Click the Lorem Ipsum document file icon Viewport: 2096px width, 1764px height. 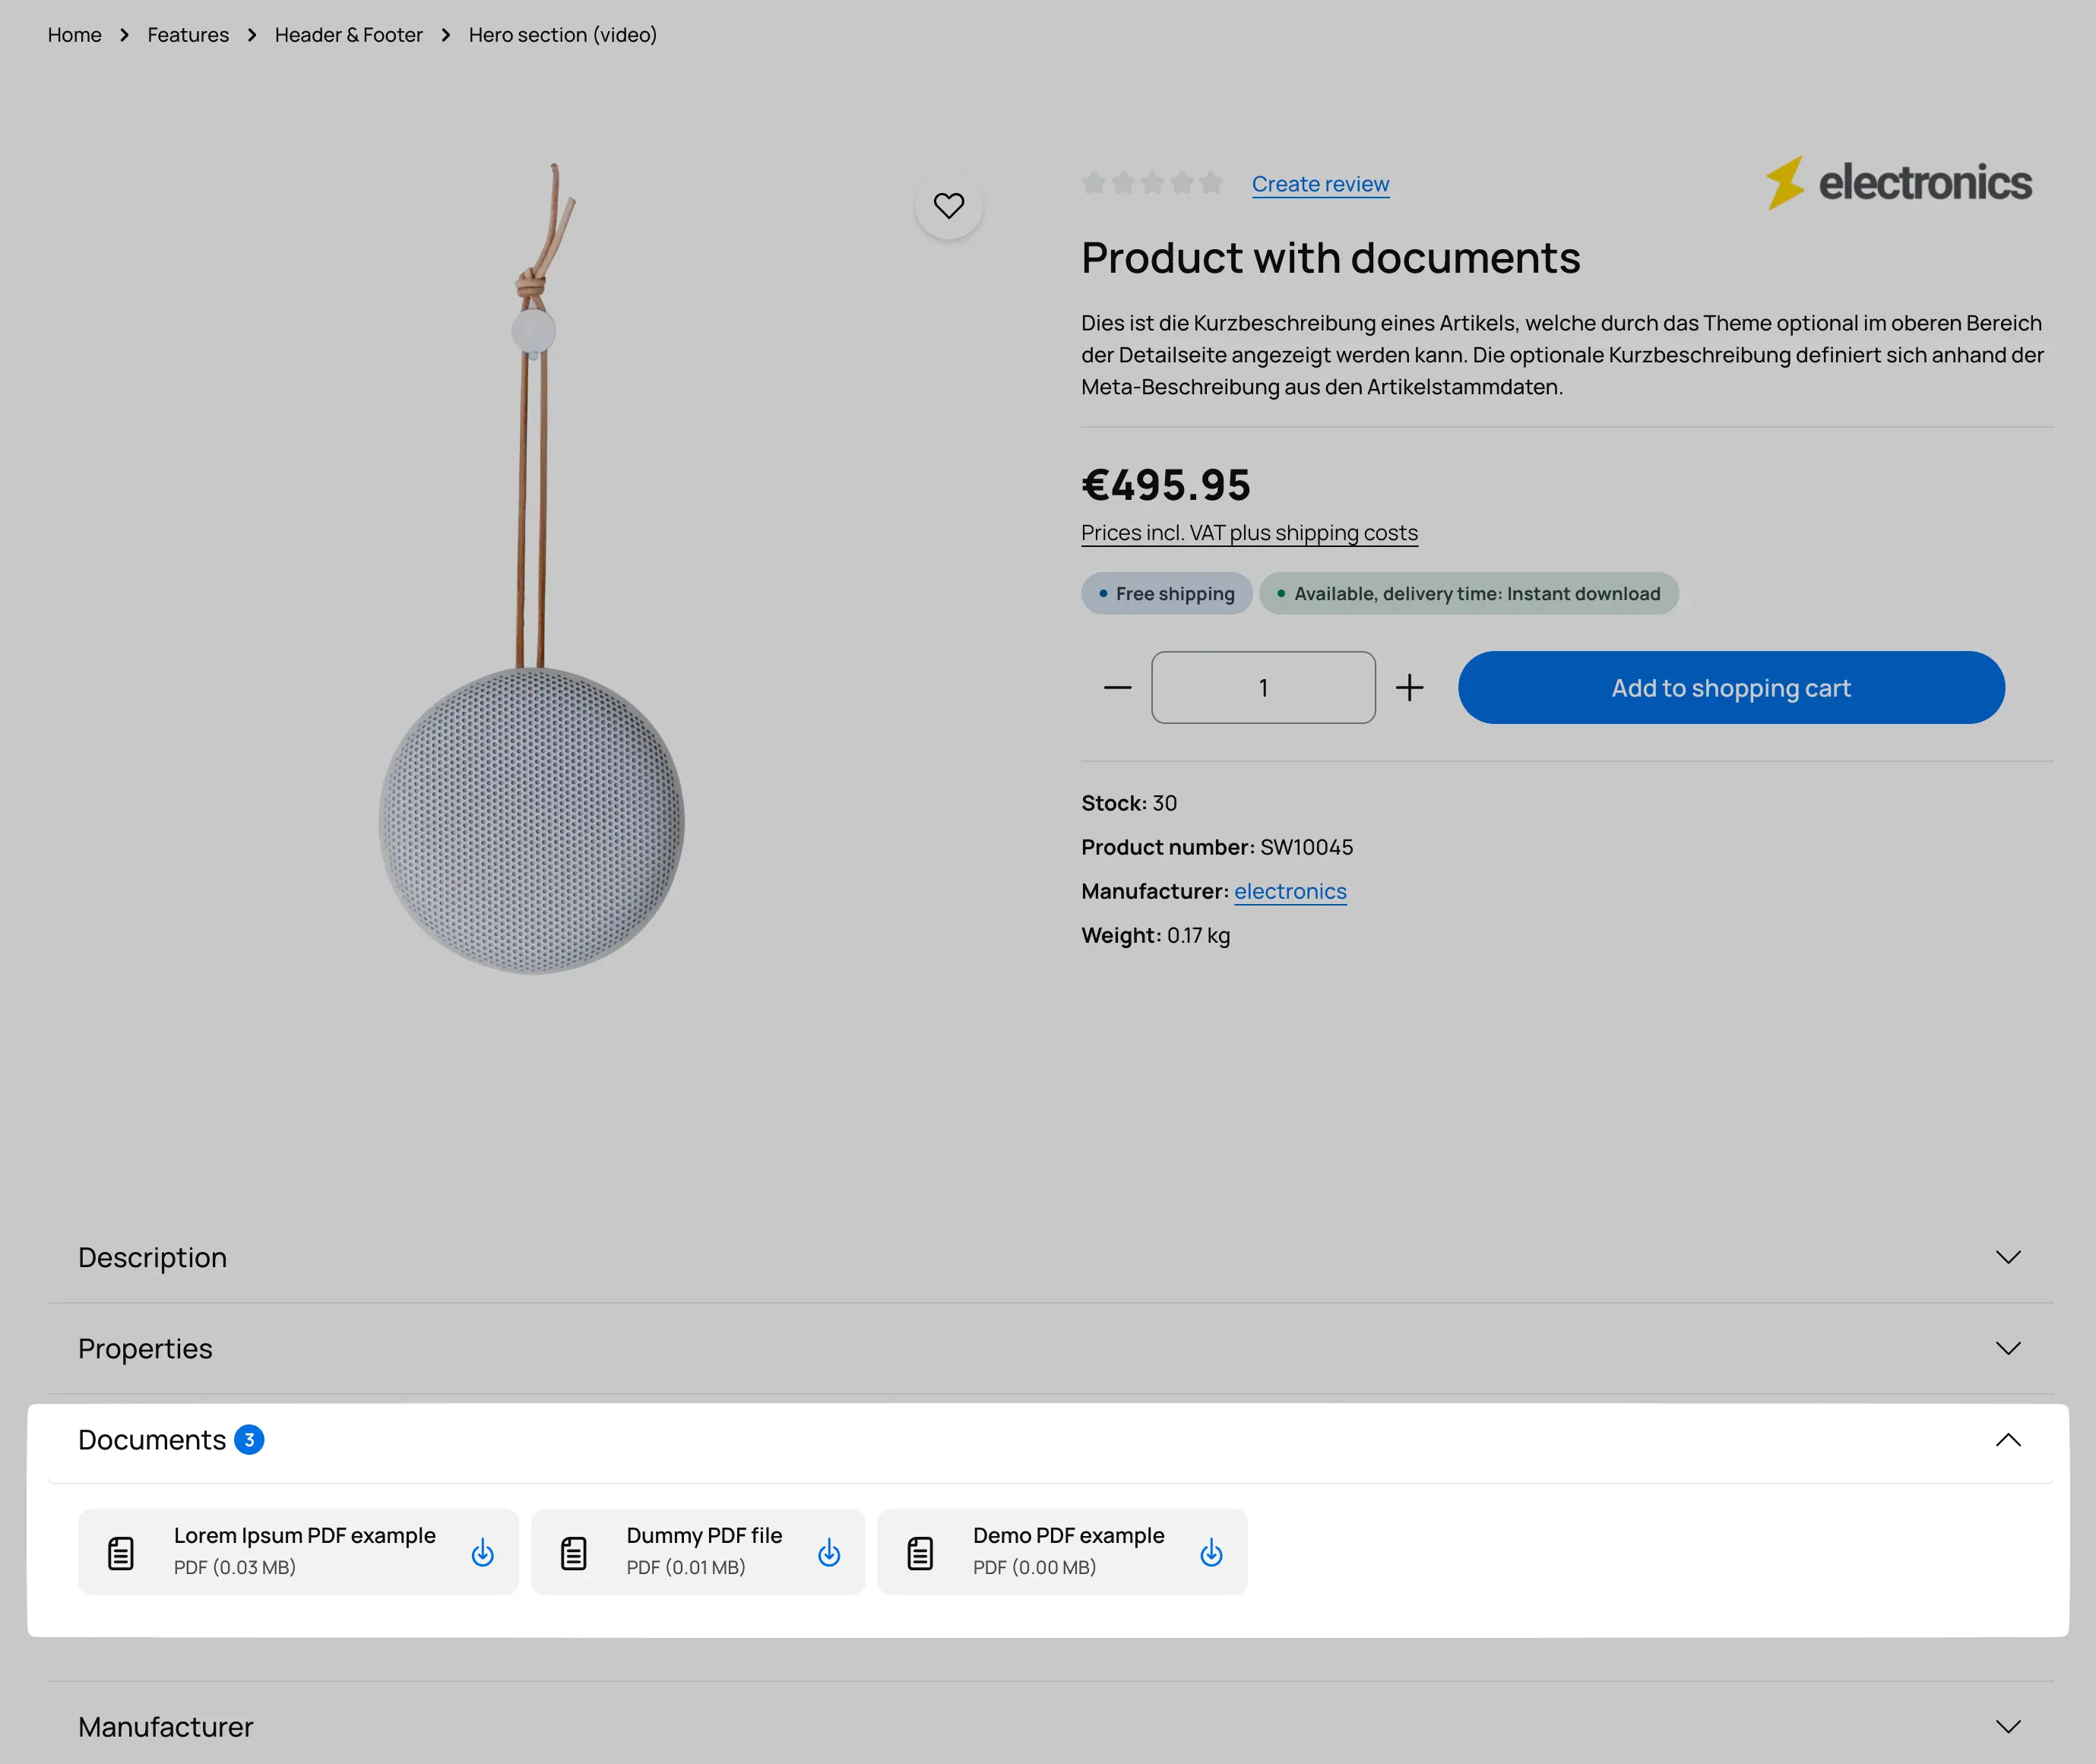point(121,1553)
